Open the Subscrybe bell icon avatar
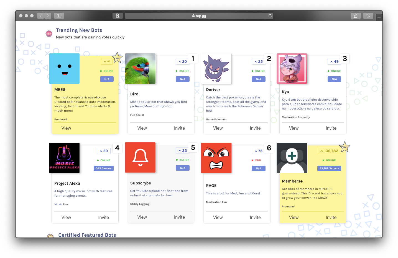This screenshot has width=398, height=258. coord(140,158)
